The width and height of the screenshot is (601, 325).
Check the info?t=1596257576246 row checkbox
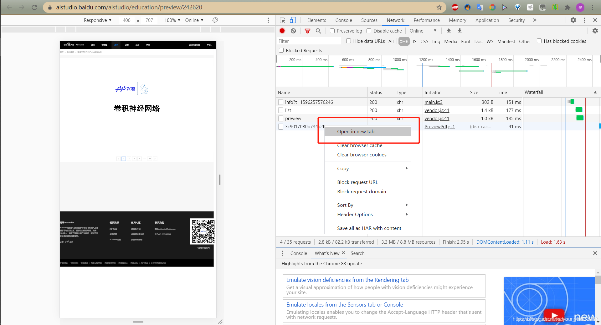[x=281, y=102]
